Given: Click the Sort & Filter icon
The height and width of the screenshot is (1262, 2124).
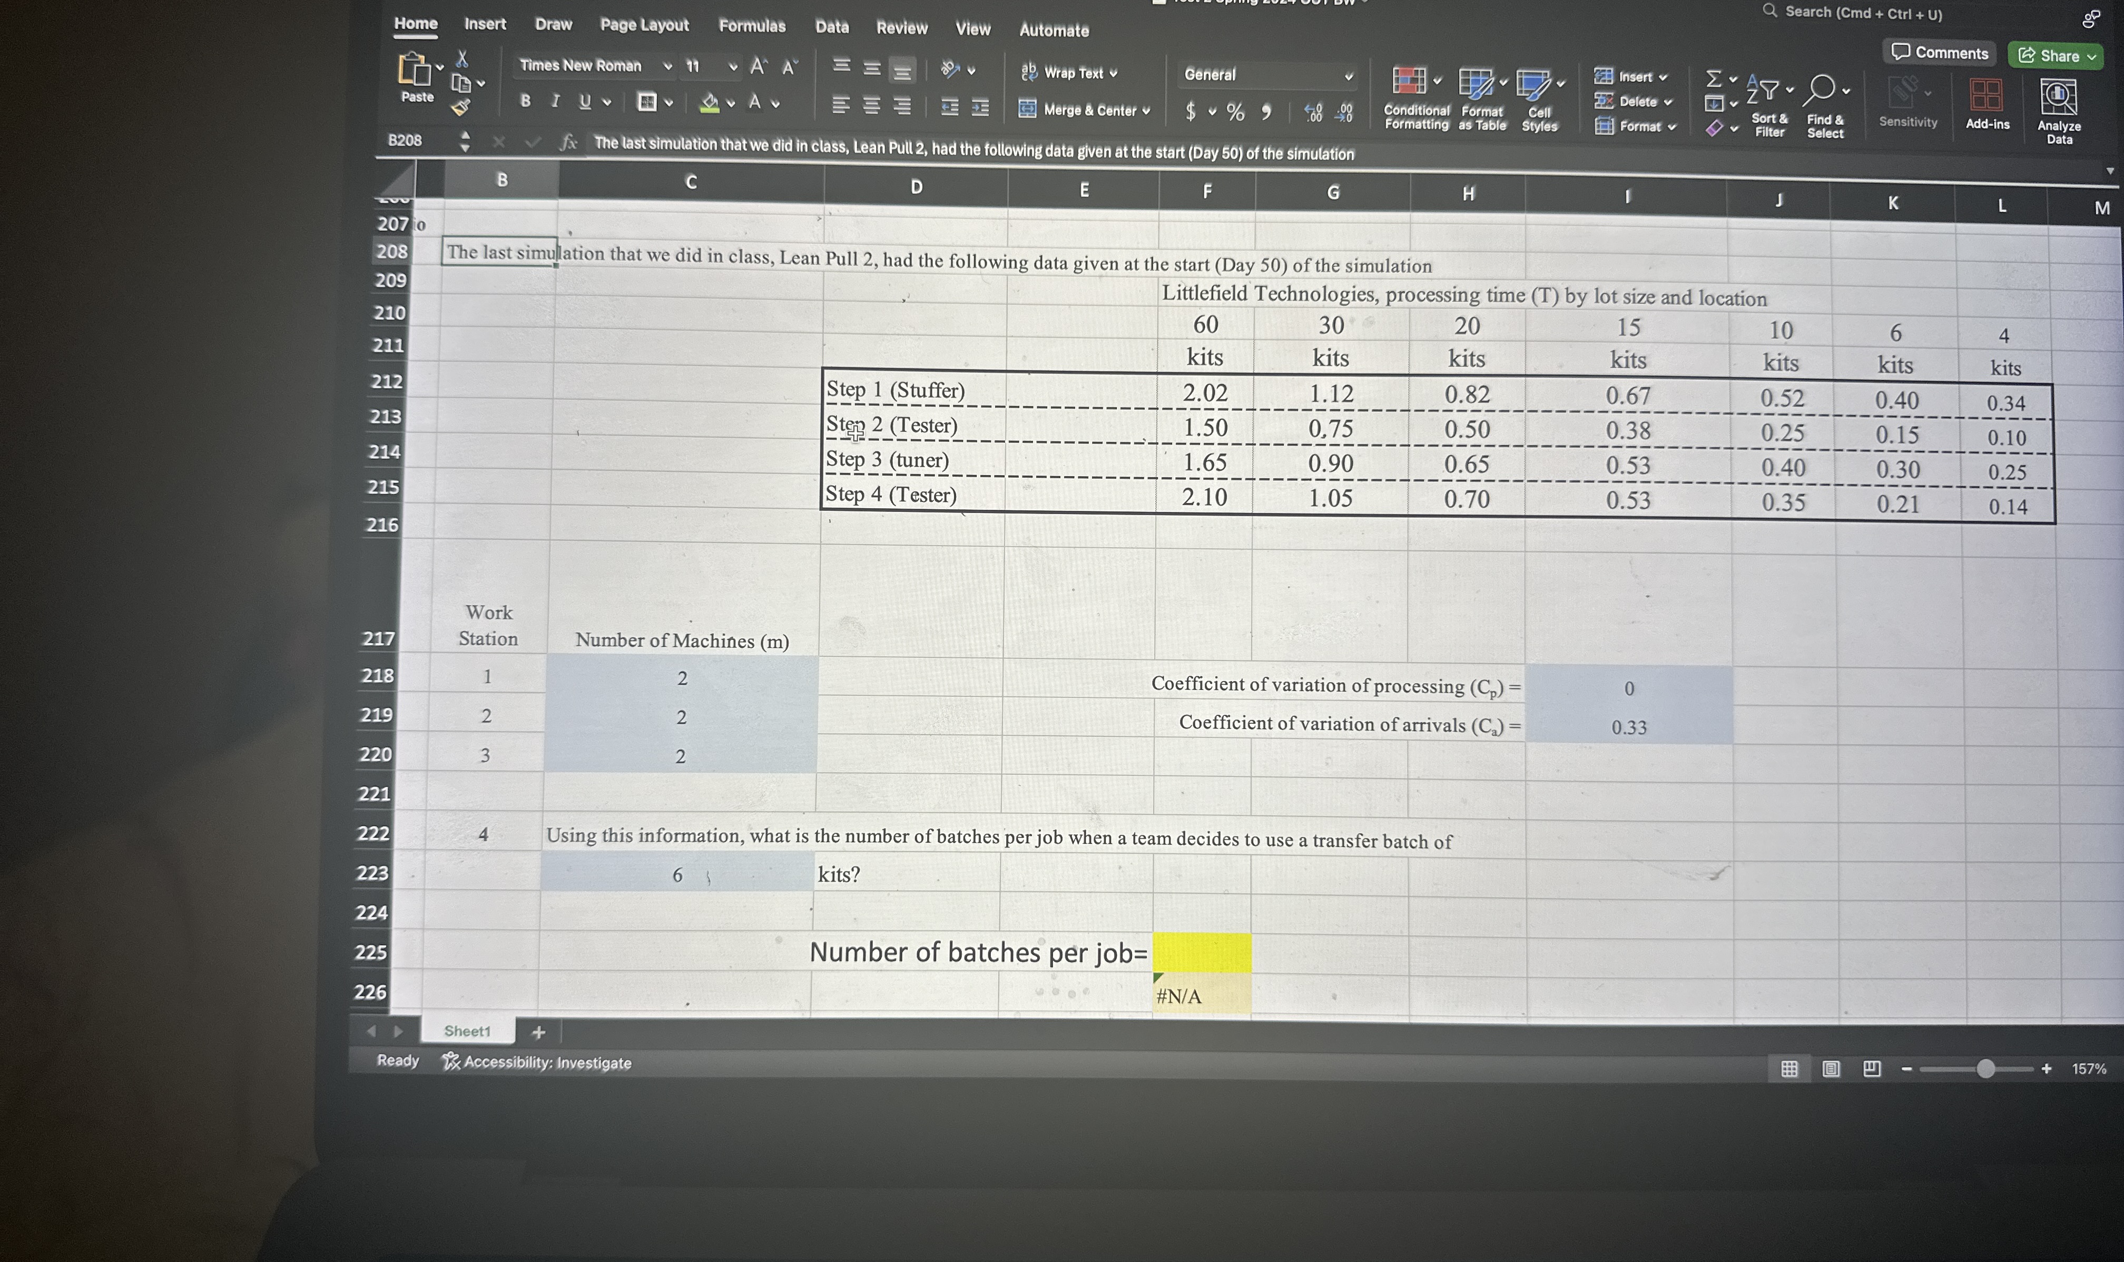Looking at the screenshot, I should (x=1763, y=90).
